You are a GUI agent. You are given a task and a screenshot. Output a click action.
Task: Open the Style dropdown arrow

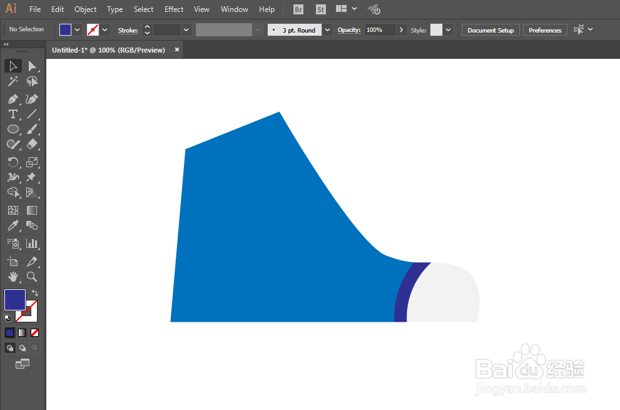(448, 30)
